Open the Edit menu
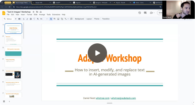 (x=13, y=14)
